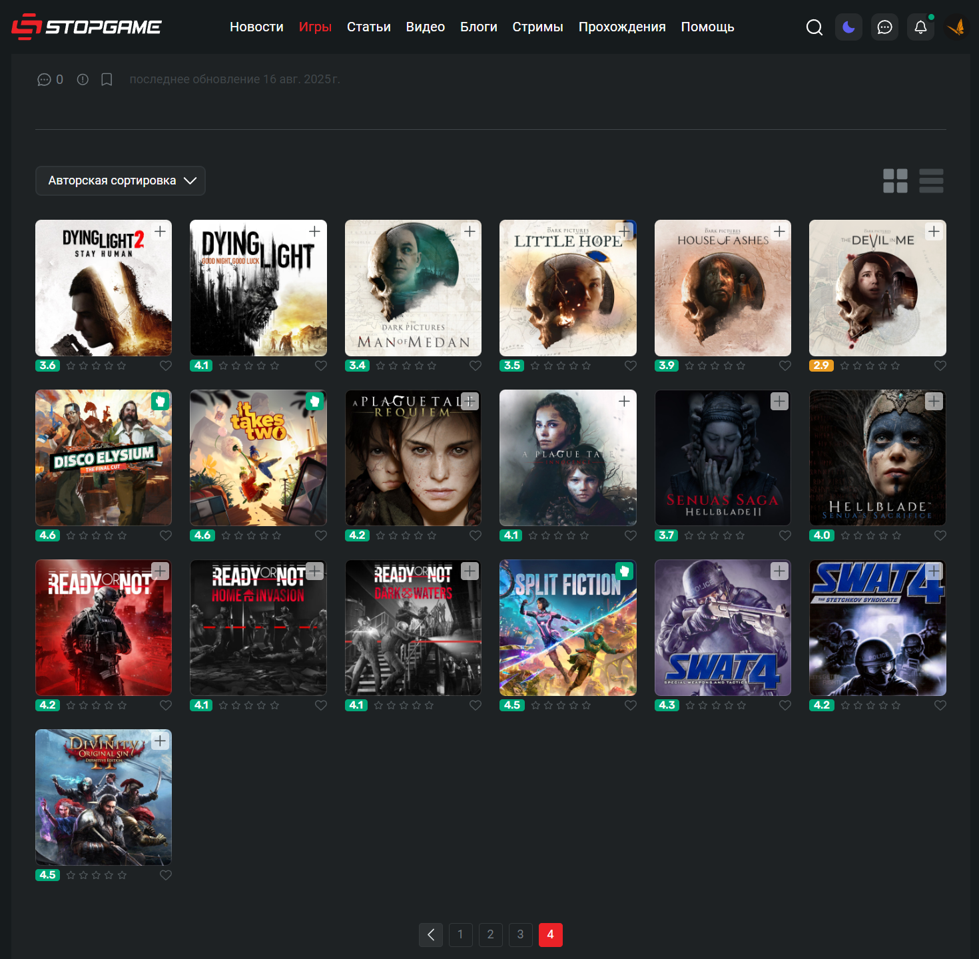The image size is (979, 959).
Task: Open the Видео menu item
Action: coord(426,27)
